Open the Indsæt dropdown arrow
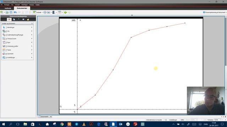 tap(42, 12)
